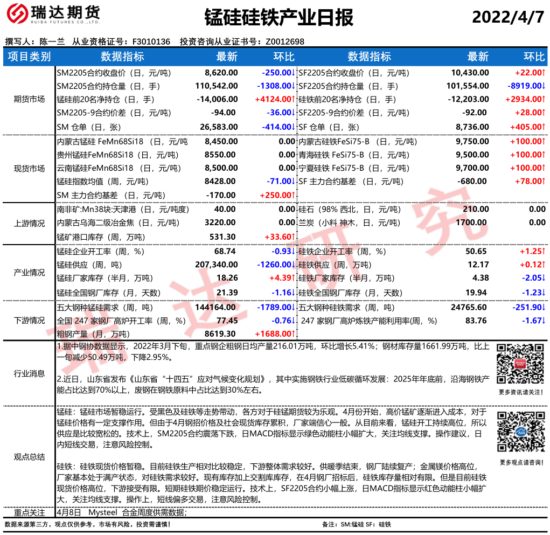The width and height of the screenshot is (550, 535).
Task: Select the 期货市场 category label
Action: pos(29,100)
